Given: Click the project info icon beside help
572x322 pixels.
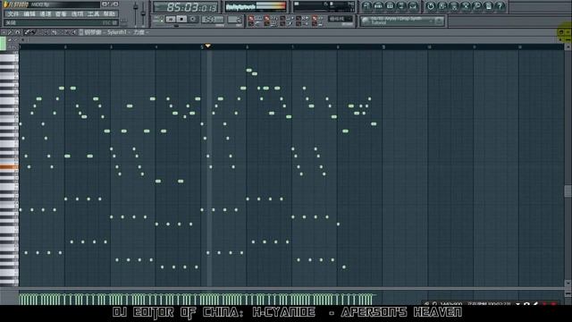Looking at the screenshot, I should pyautogui.click(x=489, y=6).
